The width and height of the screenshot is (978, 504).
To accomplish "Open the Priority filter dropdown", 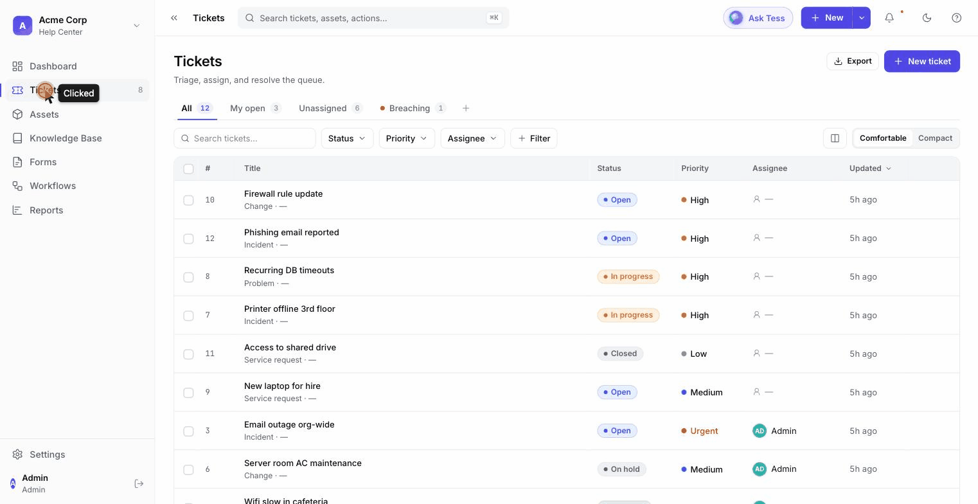I will 407,138.
